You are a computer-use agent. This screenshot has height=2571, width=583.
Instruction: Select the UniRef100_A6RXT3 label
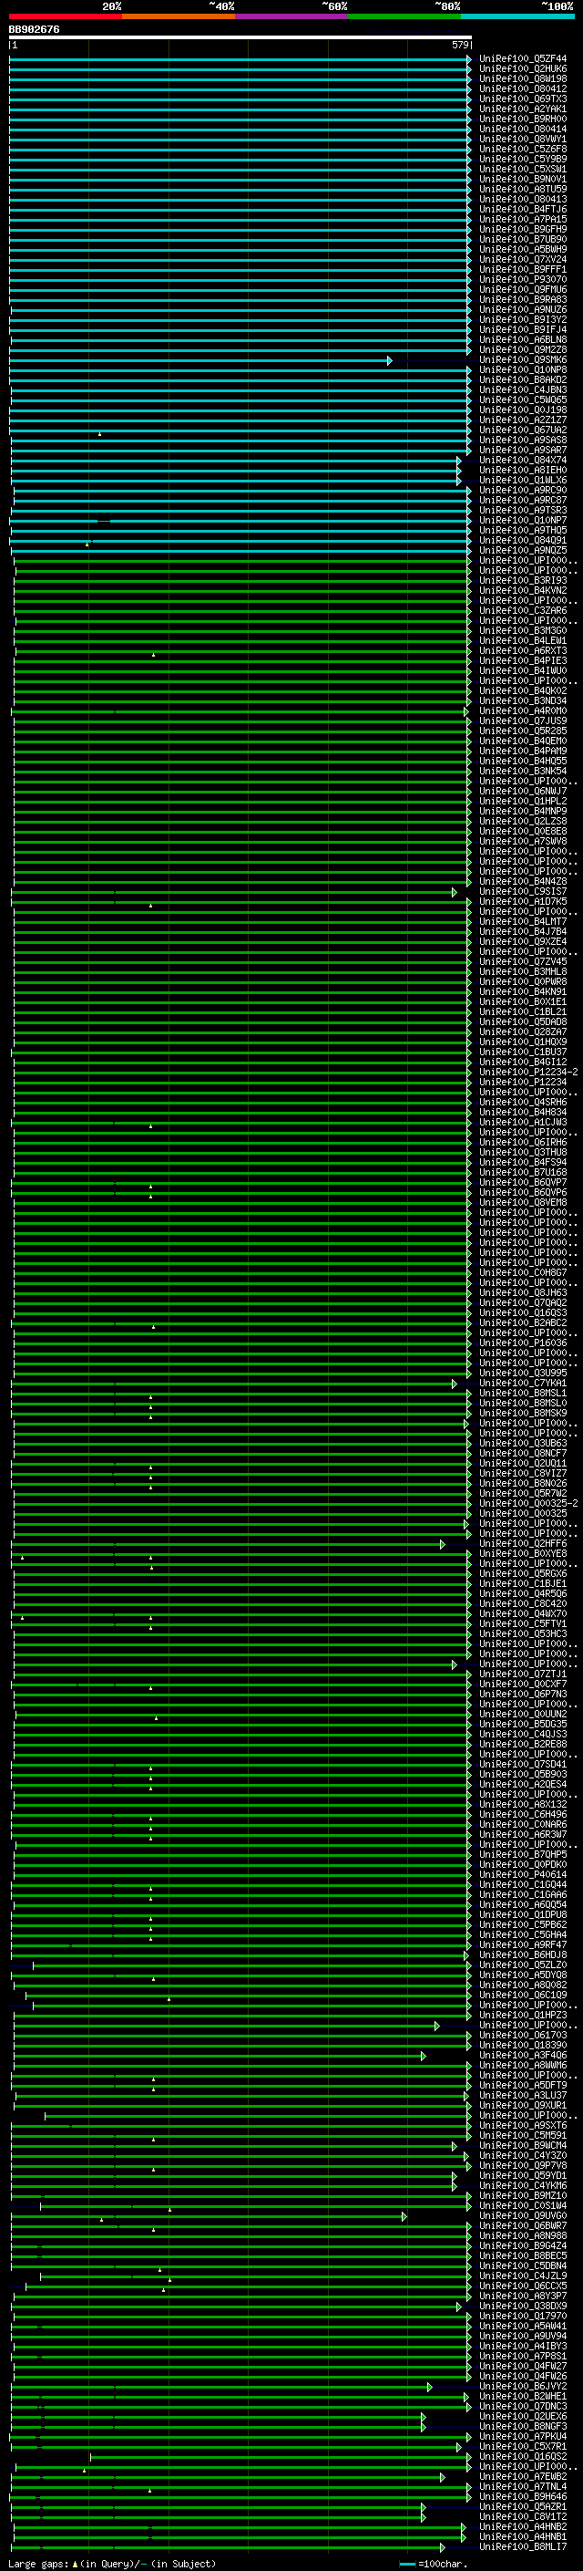click(523, 651)
